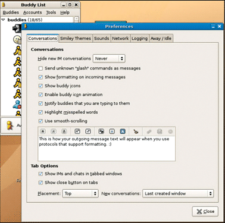The image size is (225, 223).
Task: Open the Help menu in Buddy List
Action: pos(65,12)
